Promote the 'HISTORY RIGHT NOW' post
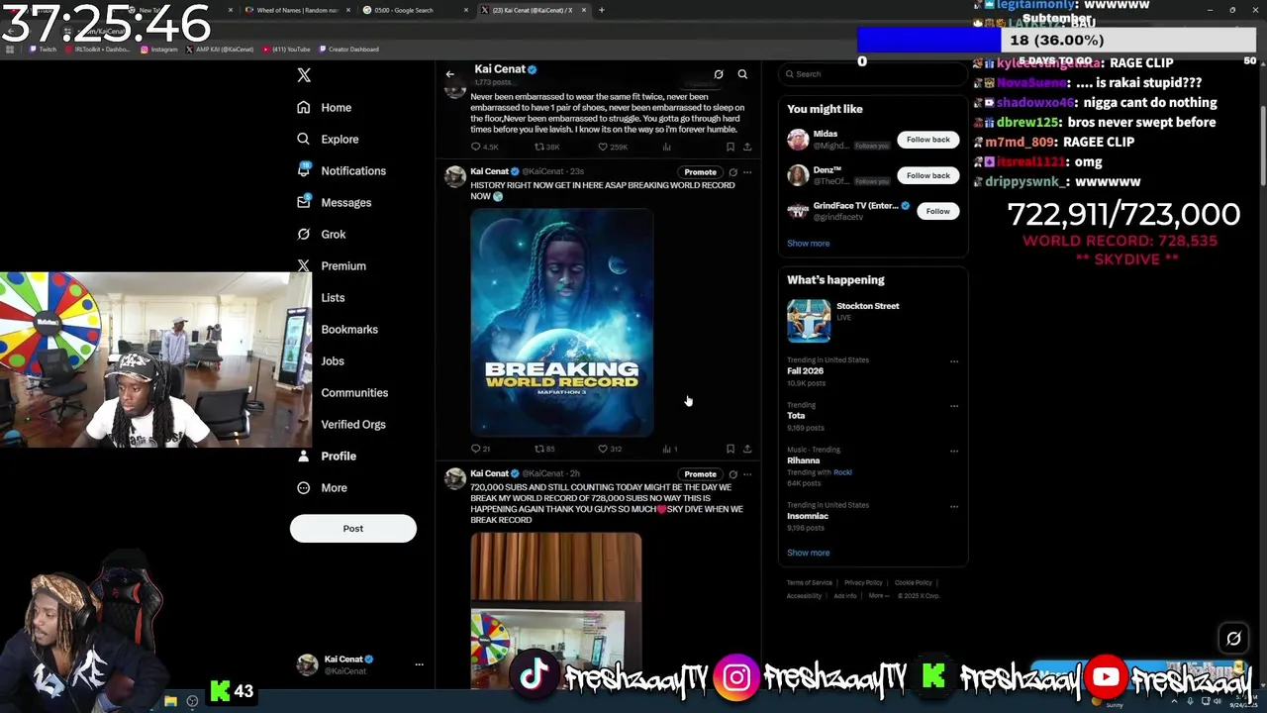This screenshot has width=1267, height=713. tap(700, 172)
